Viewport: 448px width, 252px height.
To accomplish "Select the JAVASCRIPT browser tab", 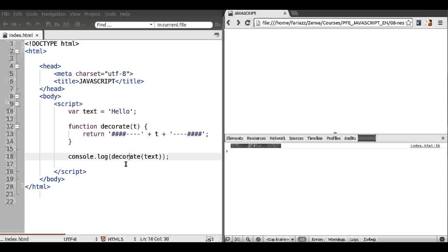I will (257, 13).
